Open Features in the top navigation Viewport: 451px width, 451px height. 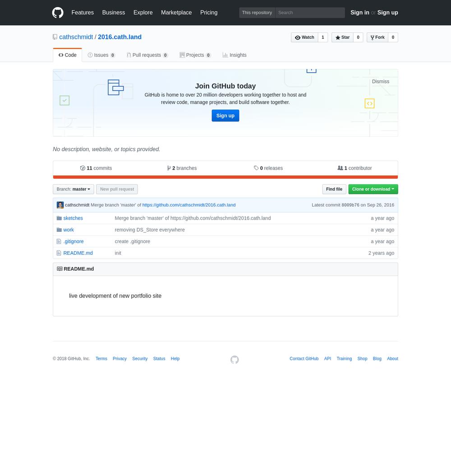83,13
